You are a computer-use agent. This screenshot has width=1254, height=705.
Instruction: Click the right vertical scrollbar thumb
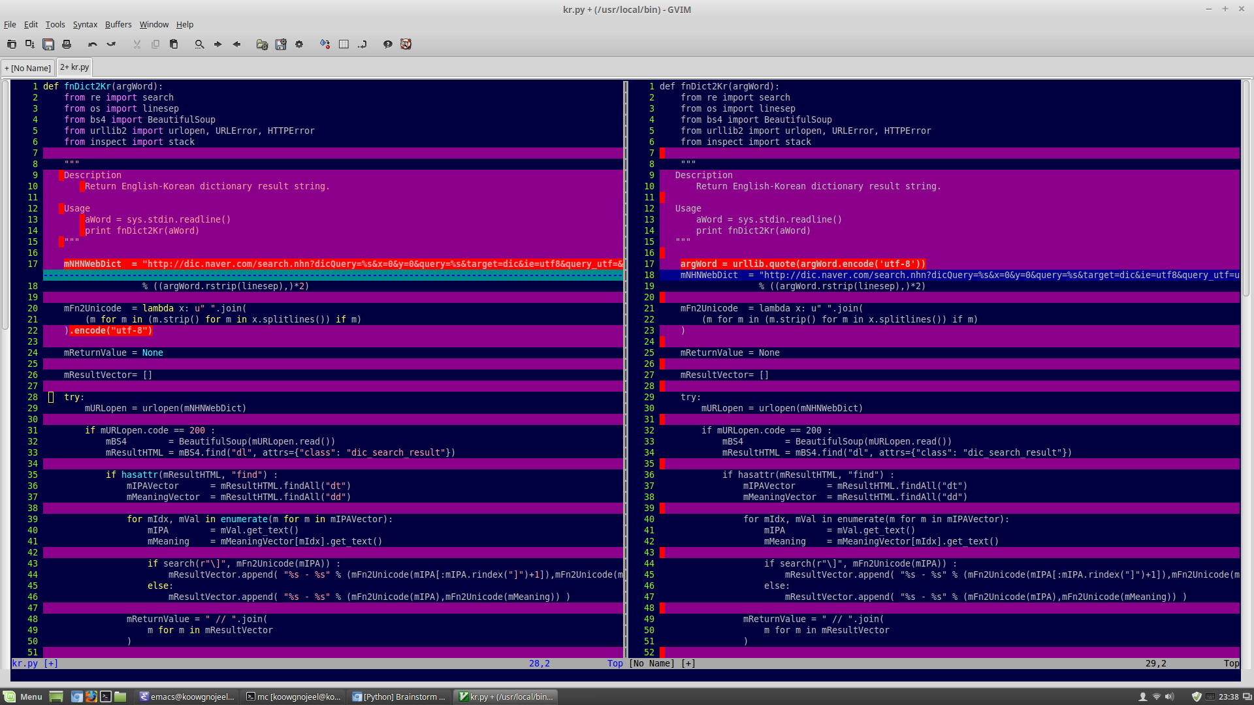point(1246,189)
